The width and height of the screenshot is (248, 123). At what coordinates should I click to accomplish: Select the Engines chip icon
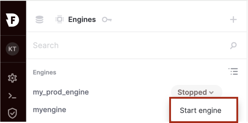pyautogui.click(x=60, y=20)
